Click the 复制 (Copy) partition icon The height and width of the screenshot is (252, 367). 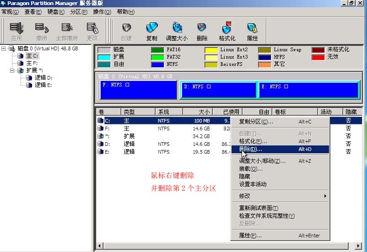[151, 32]
